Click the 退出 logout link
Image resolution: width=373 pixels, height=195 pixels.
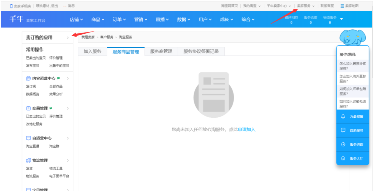(54, 6)
